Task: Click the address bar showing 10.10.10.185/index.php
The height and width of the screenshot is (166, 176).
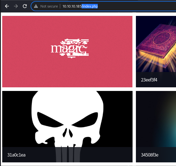Action: [x=103, y=6]
